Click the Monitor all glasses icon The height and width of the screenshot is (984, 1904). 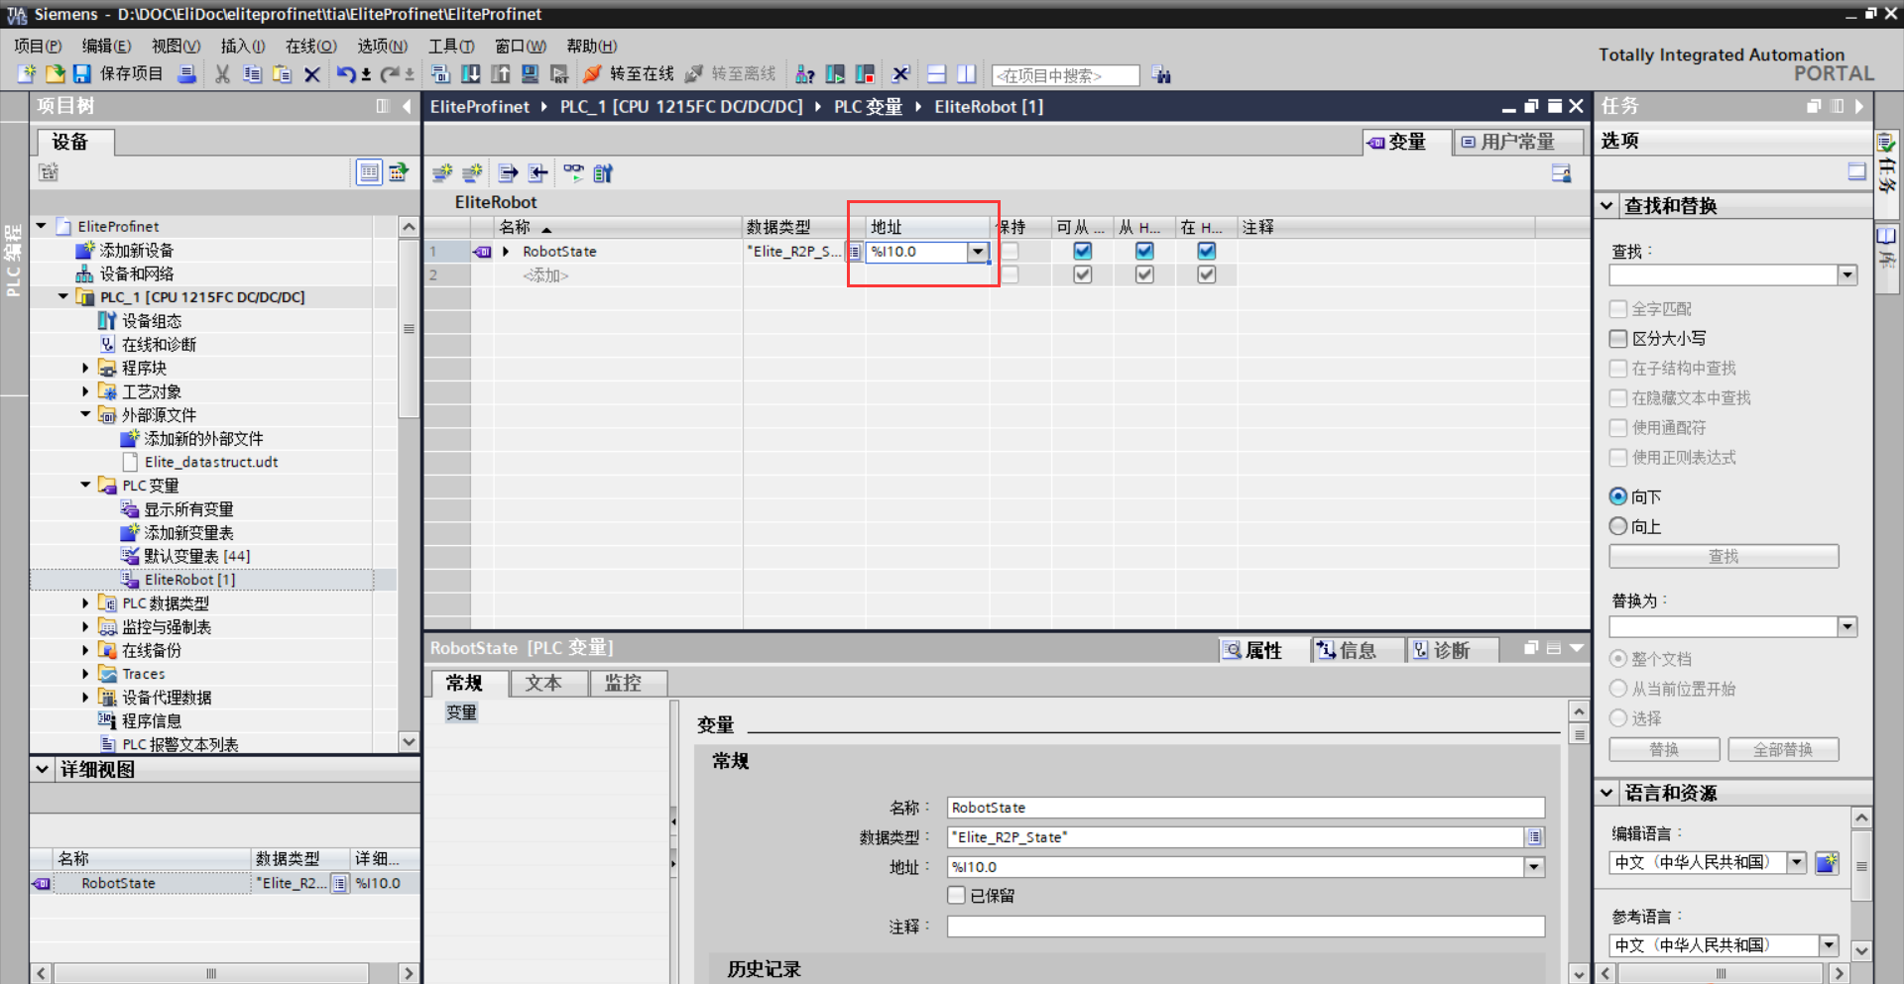coord(573,173)
